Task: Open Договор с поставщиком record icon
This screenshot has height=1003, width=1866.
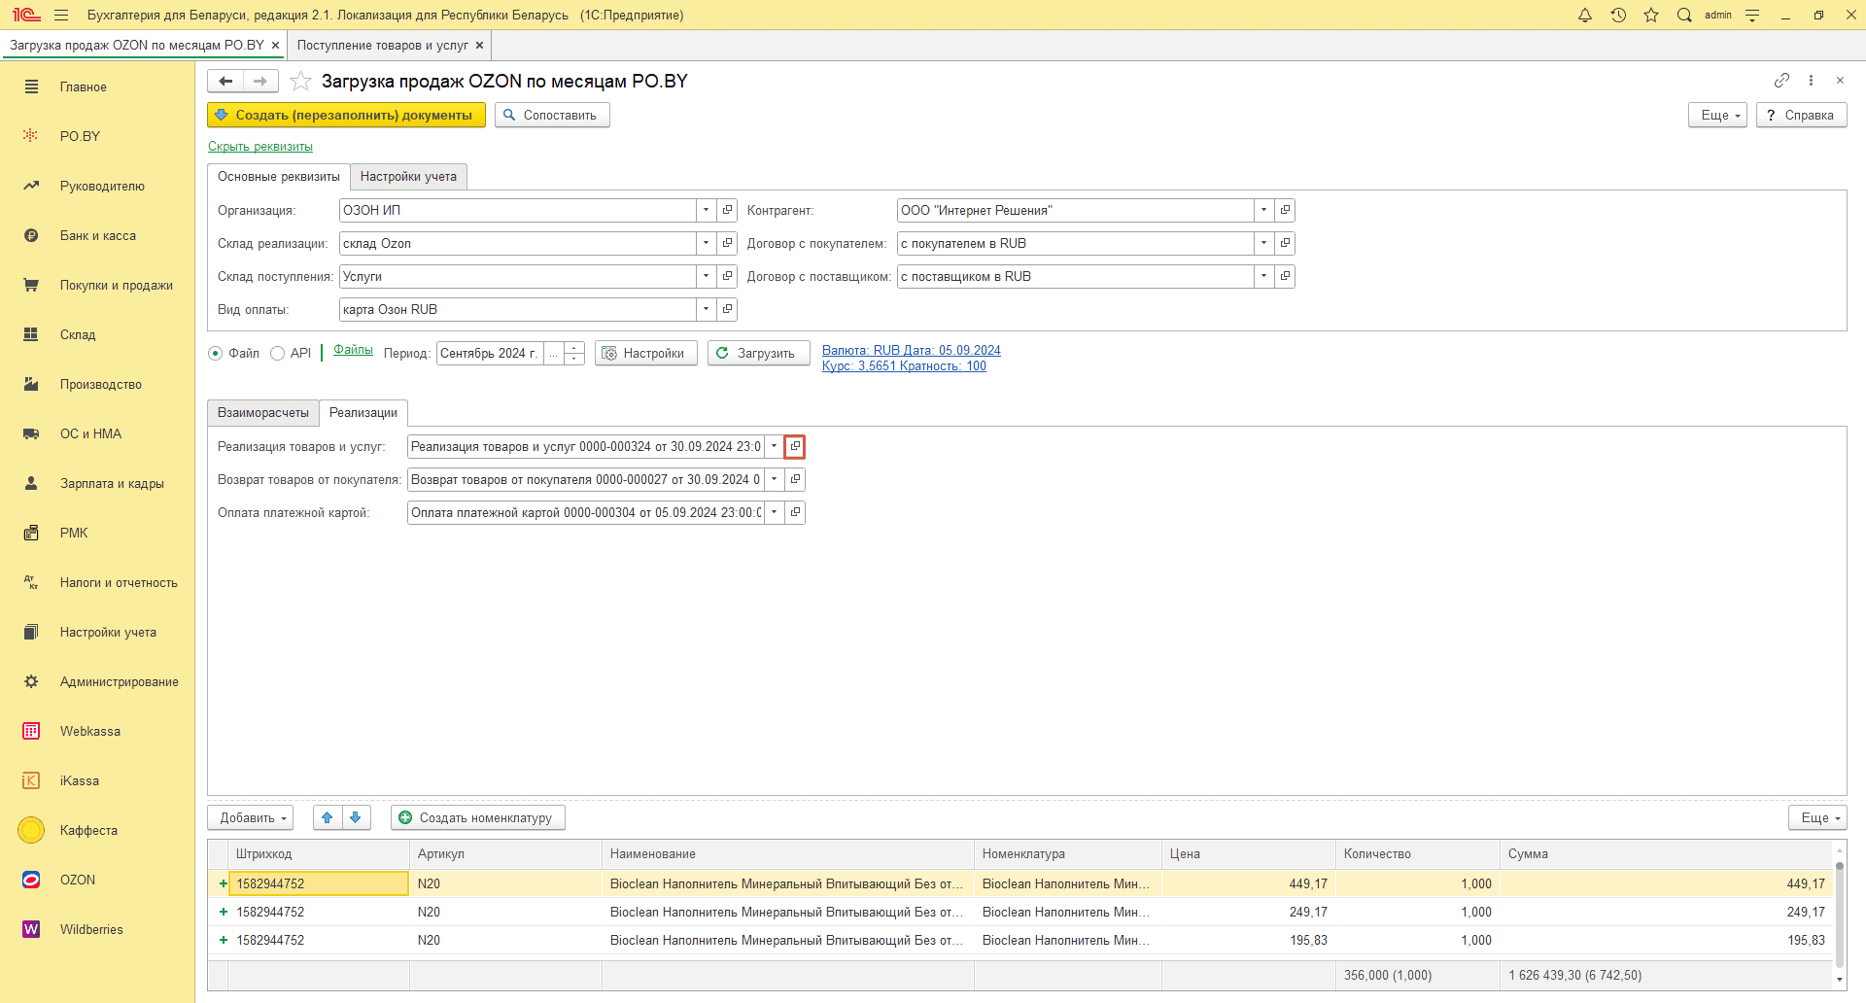Action: click(1285, 276)
